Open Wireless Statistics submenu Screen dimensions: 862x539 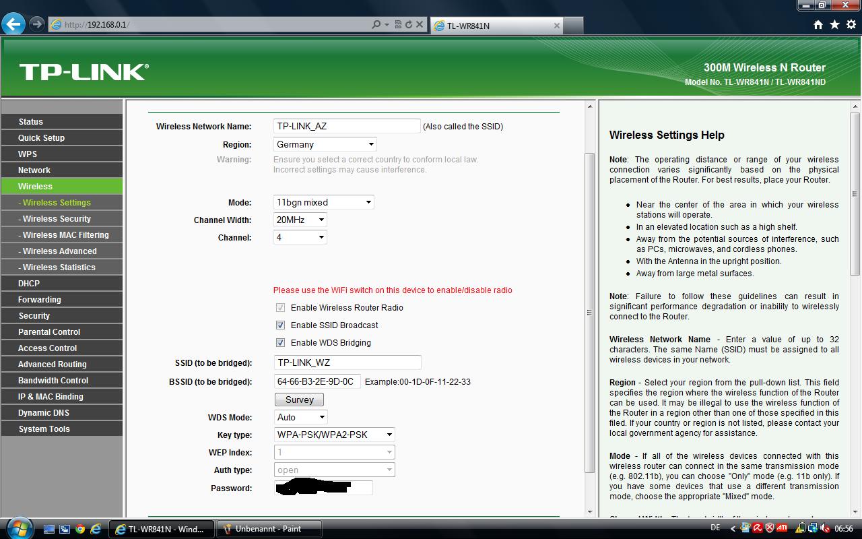(62, 267)
